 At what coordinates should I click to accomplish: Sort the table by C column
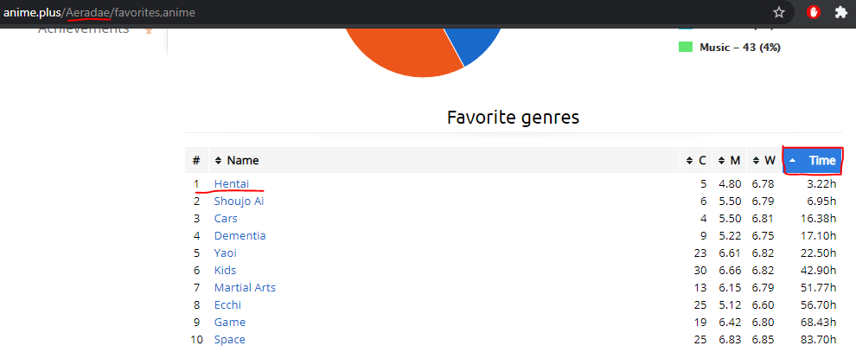coord(696,161)
